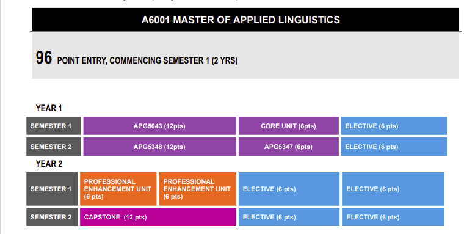This screenshot has width=475, height=234.
Task: Click the YEAR 1 heading
Action: coord(49,108)
